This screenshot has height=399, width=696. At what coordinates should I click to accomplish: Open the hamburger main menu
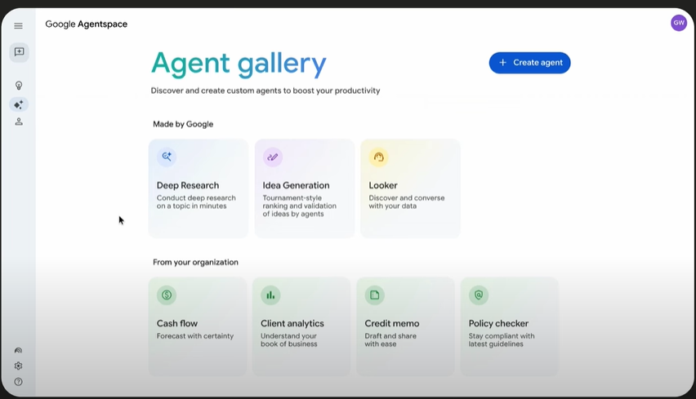18,26
